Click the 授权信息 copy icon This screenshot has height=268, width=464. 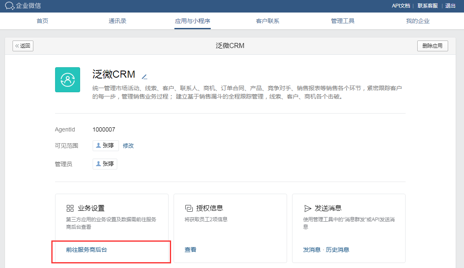[x=189, y=208]
